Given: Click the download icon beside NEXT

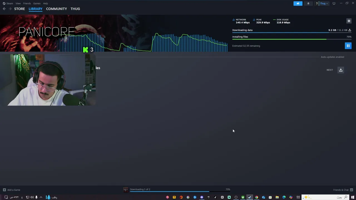Looking at the screenshot, I should pos(341,70).
